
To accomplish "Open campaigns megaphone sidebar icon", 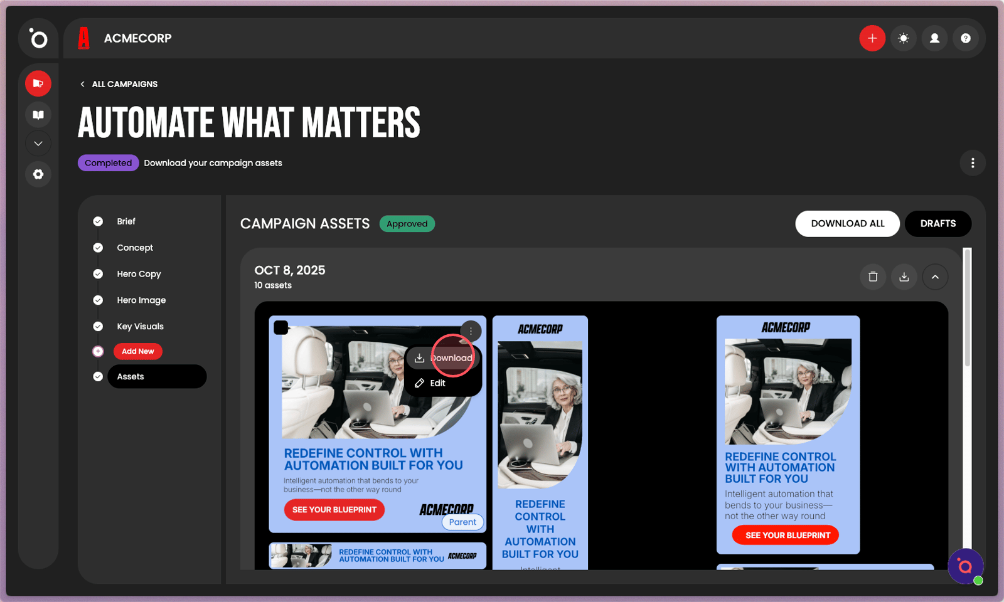I will pos(38,83).
